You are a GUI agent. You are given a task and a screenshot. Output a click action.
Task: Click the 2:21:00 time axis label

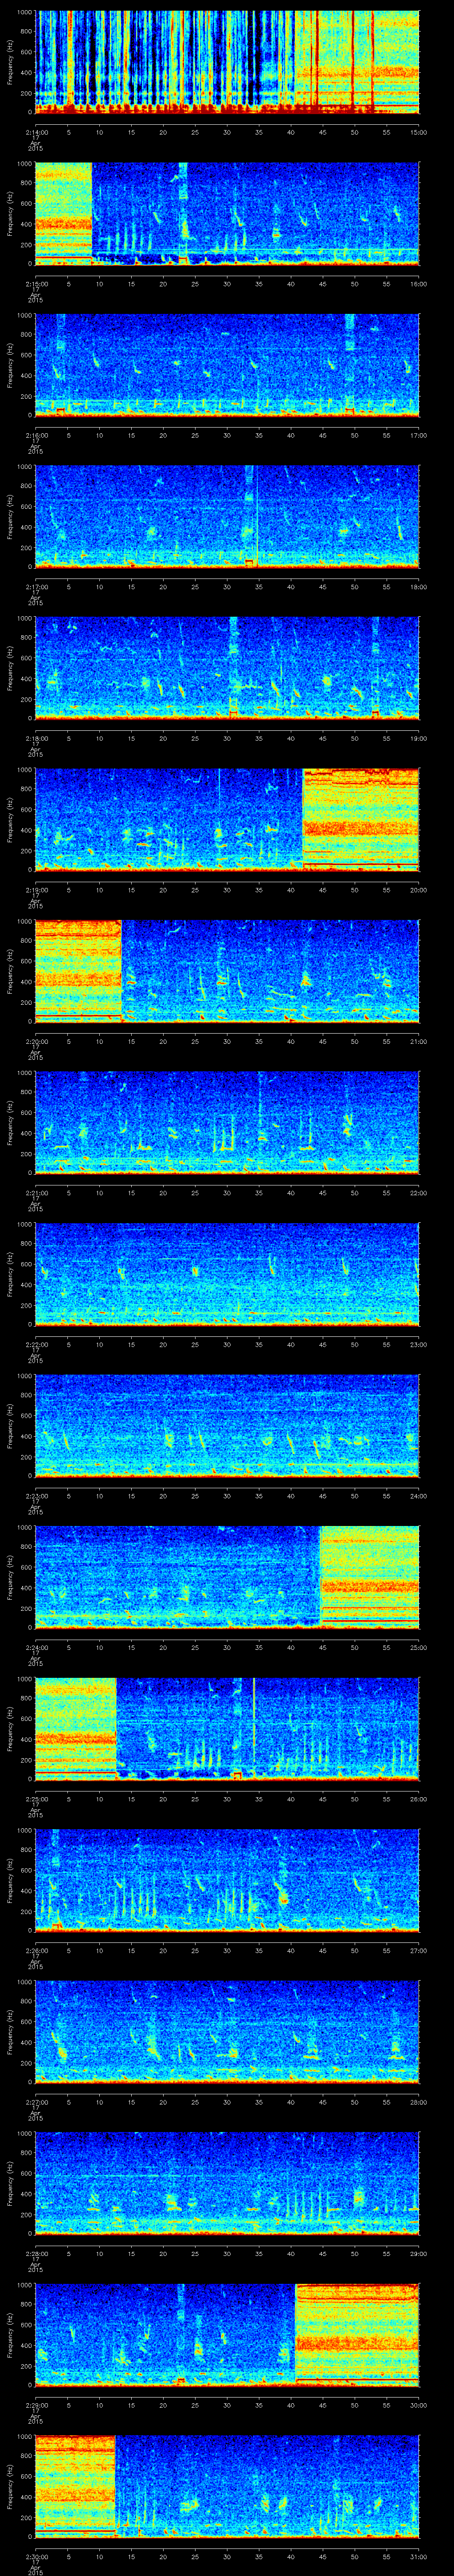click(x=36, y=1192)
